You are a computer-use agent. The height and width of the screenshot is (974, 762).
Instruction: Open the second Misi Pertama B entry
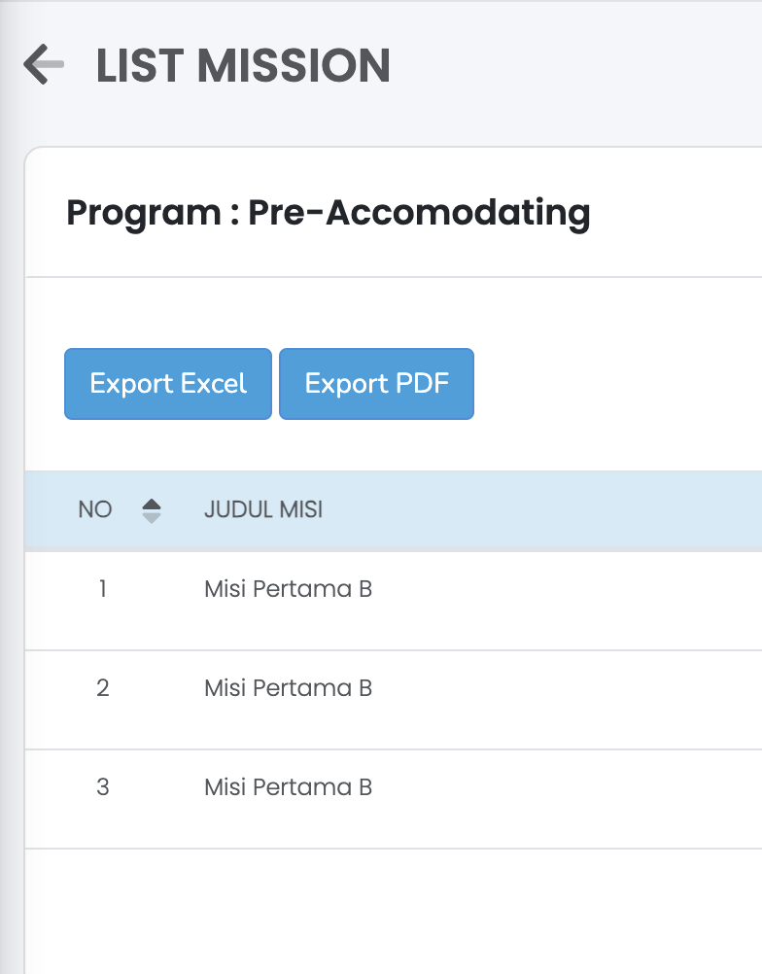tap(288, 688)
